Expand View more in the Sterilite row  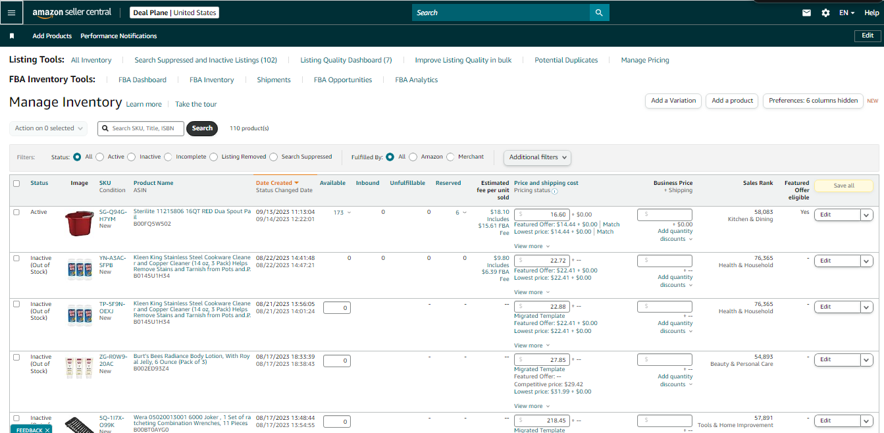532,246
